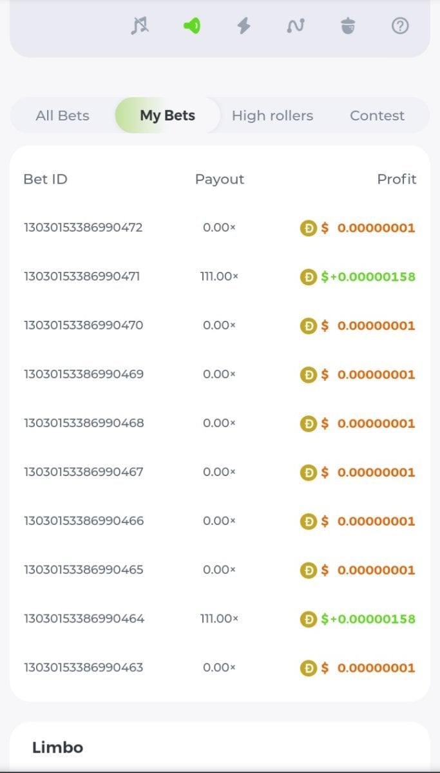Toggle the muted music note icon
This screenshot has width=440, height=773.
[x=140, y=26]
